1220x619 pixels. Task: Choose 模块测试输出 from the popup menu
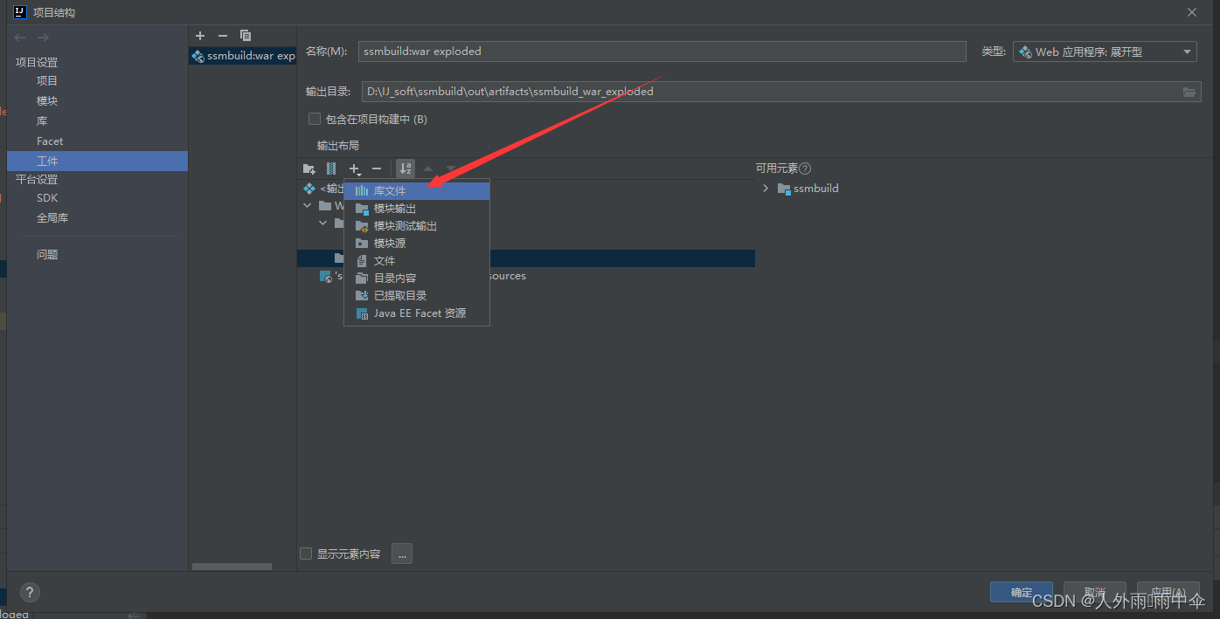click(x=417, y=226)
